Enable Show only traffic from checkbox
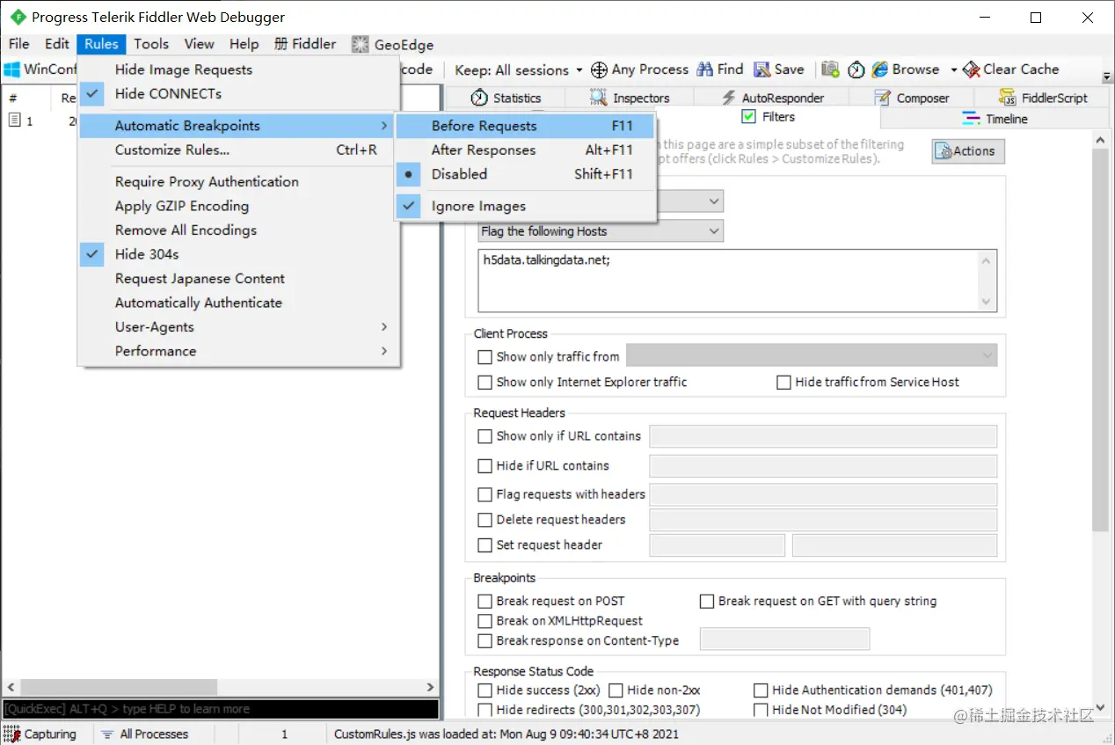 click(485, 357)
